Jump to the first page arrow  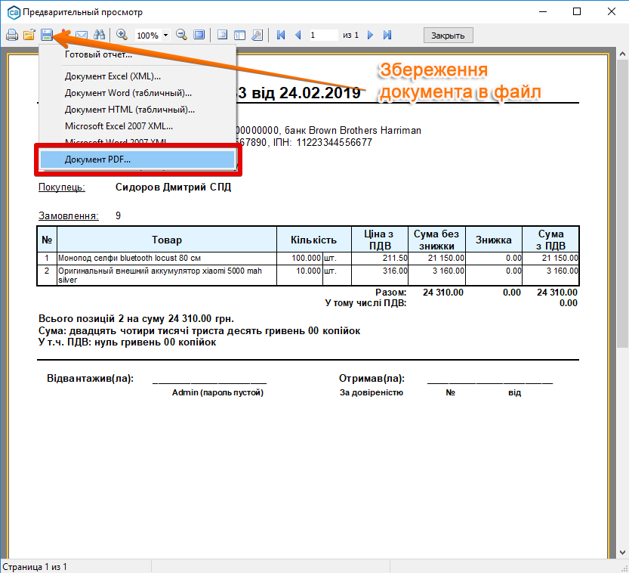coord(281,36)
